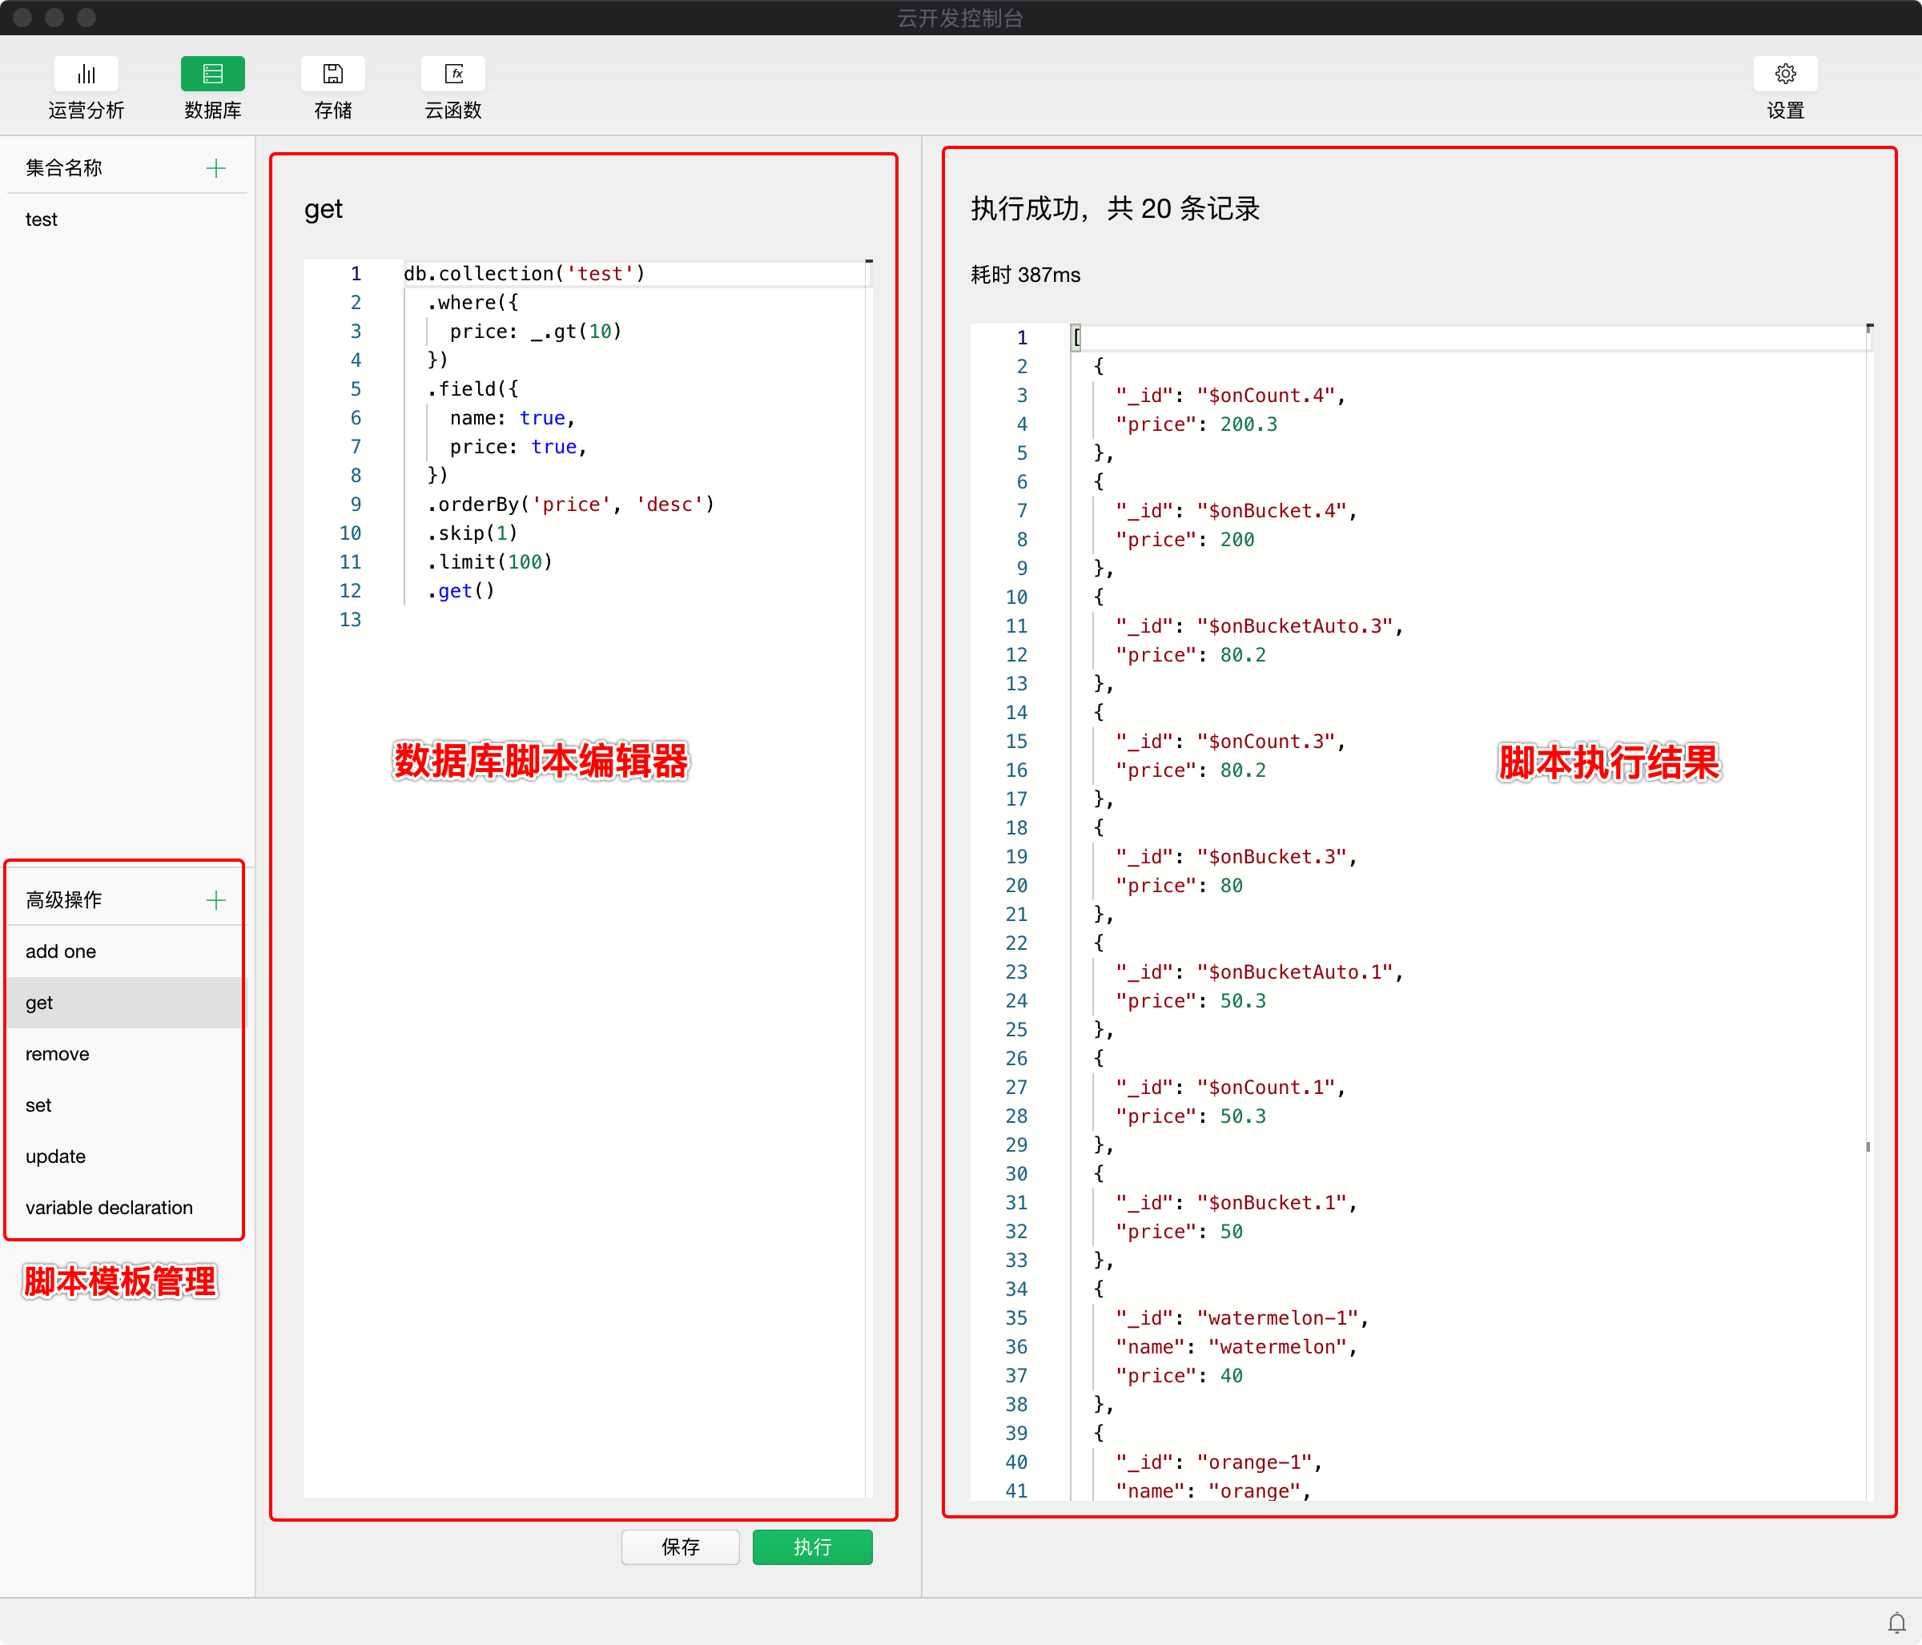Screen dimensions: 1922x1645
Task: Open the remove script template
Action: pos(58,1054)
